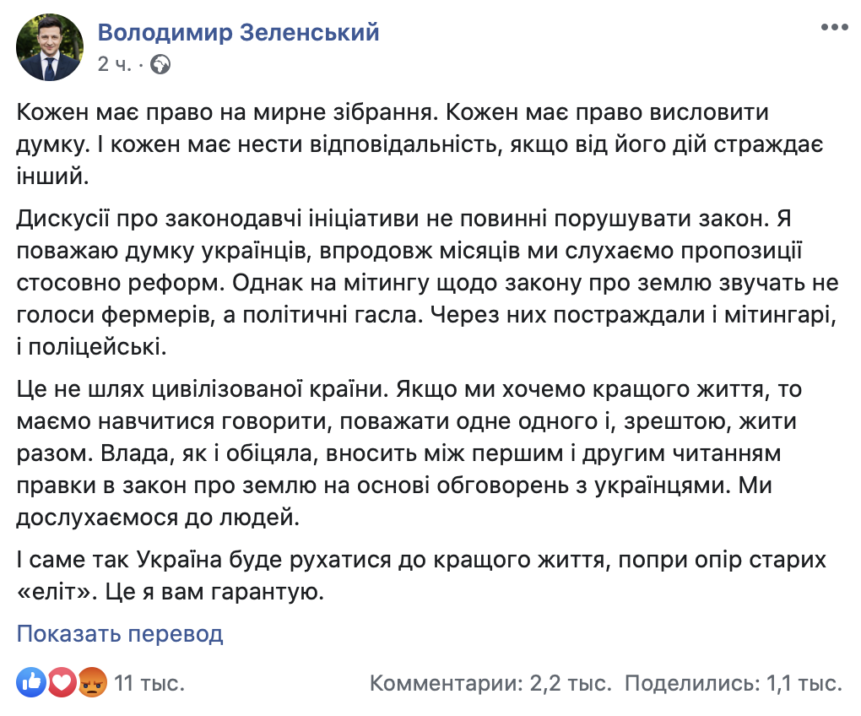Click the globe public privacy icon
861x716 pixels.
160,64
